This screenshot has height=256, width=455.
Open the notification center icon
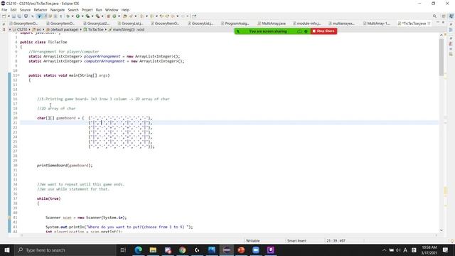tap(446, 250)
